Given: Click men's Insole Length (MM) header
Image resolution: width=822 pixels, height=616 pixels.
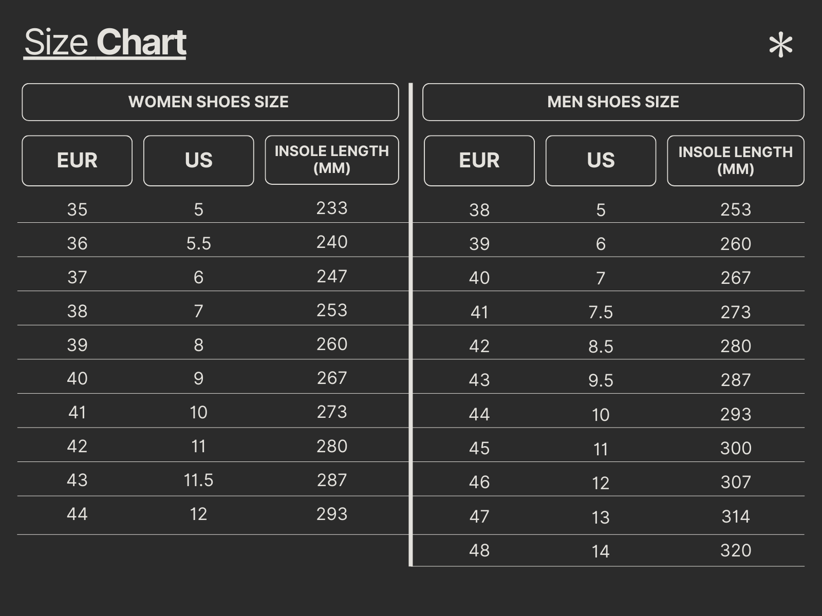Looking at the screenshot, I should [x=736, y=161].
